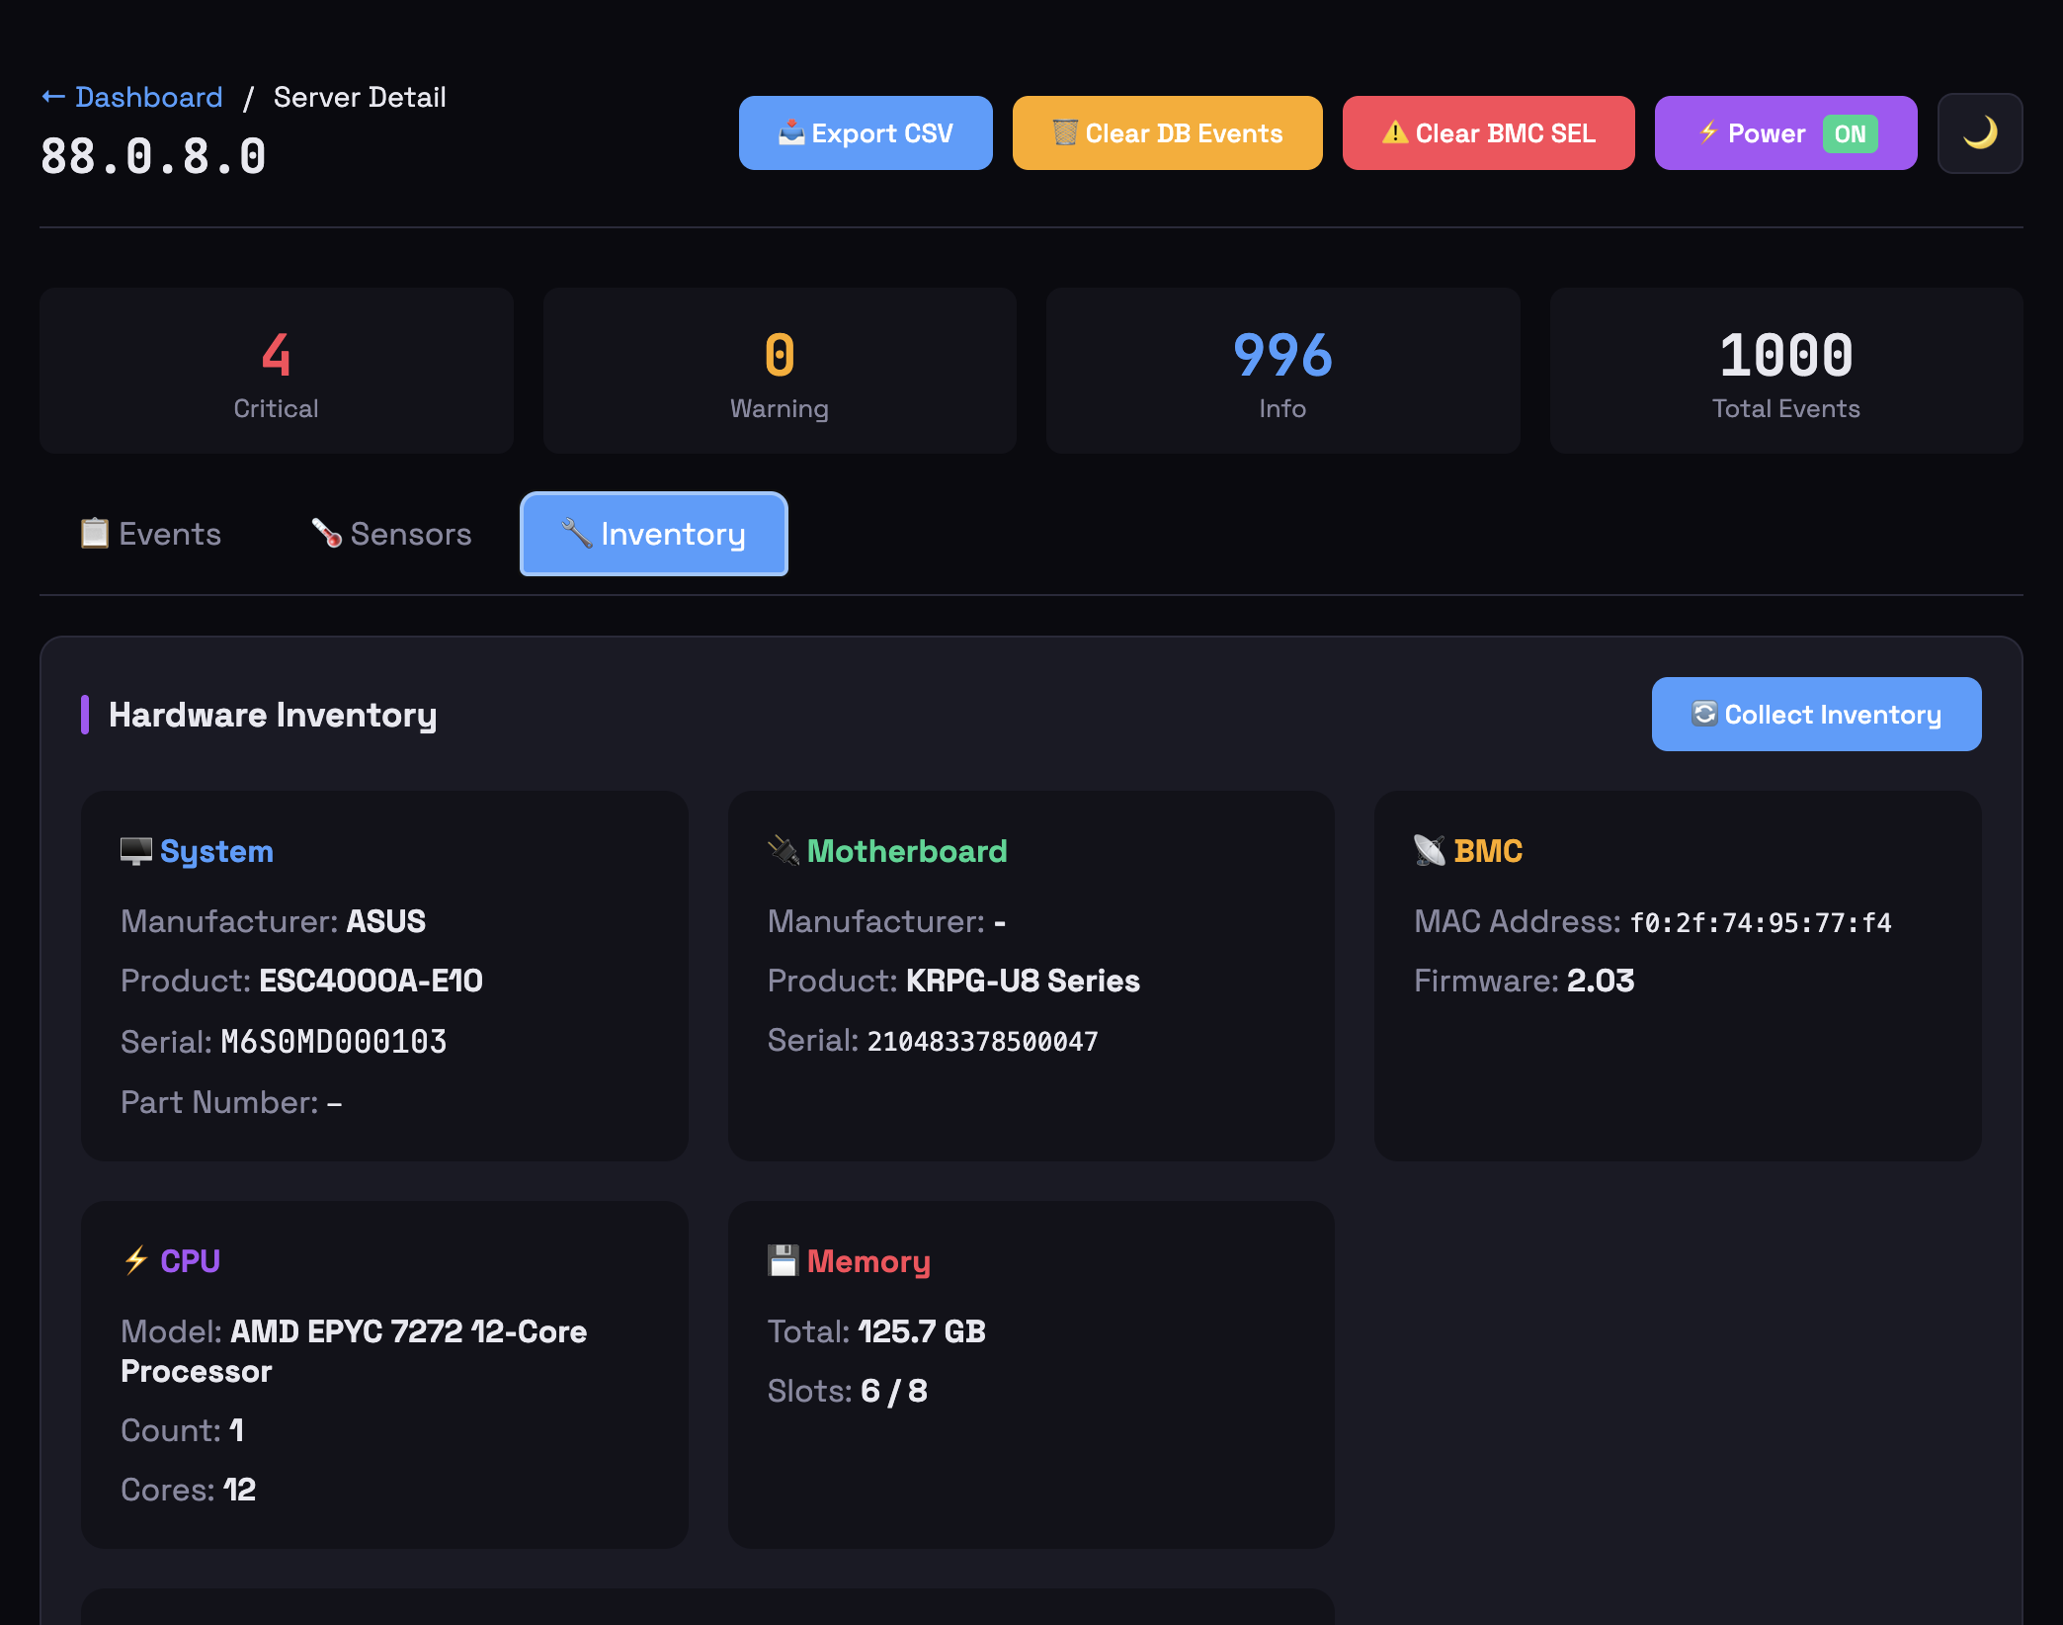Image resolution: width=2063 pixels, height=1625 pixels.
Task: Click the Motherboard Manufacturer field
Action: coord(886,921)
